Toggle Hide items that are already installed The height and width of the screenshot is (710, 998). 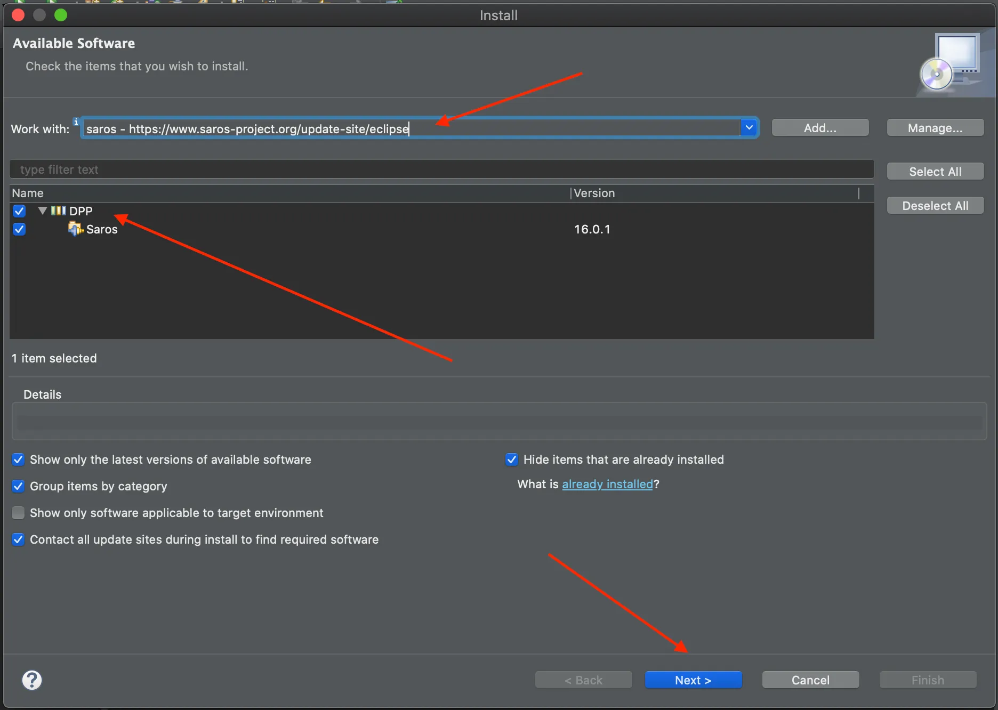(511, 459)
